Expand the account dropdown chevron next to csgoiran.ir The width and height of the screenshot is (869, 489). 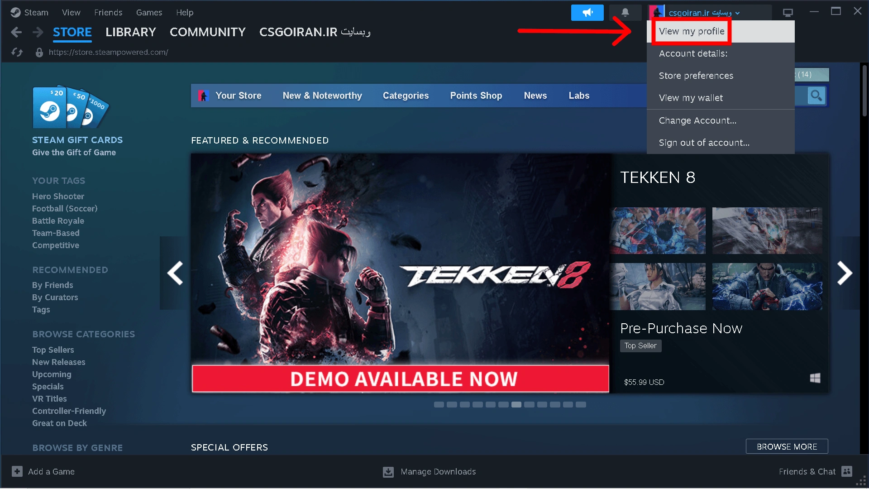coord(738,13)
